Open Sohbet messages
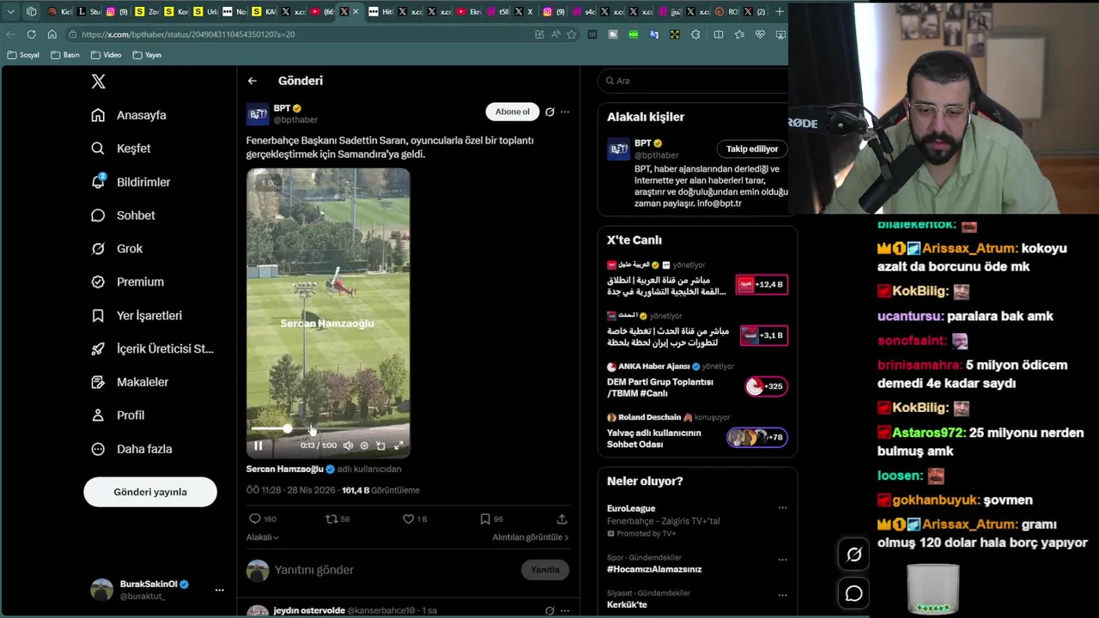This screenshot has height=618, width=1099. (x=124, y=215)
